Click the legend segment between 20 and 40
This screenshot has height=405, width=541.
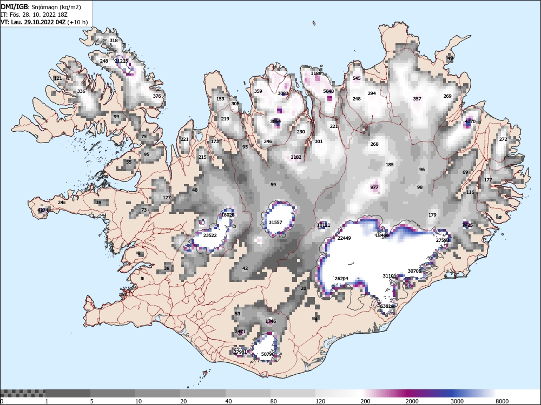[x=203, y=393]
